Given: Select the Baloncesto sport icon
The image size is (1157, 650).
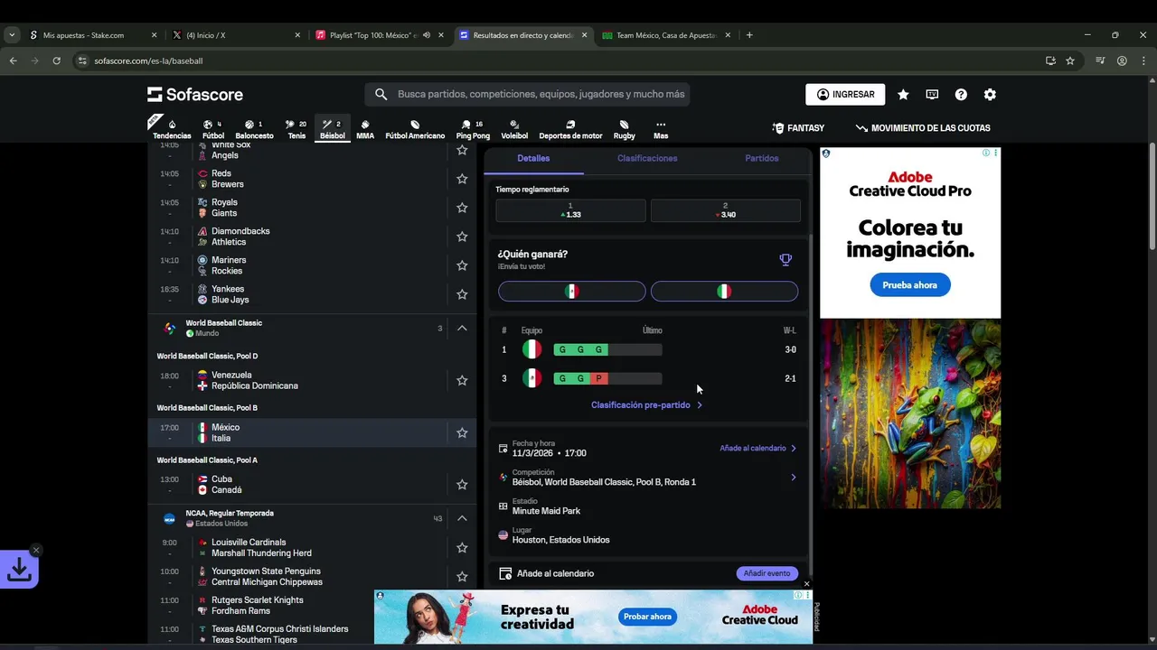Looking at the screenshot, I should (x=254, y=130).
